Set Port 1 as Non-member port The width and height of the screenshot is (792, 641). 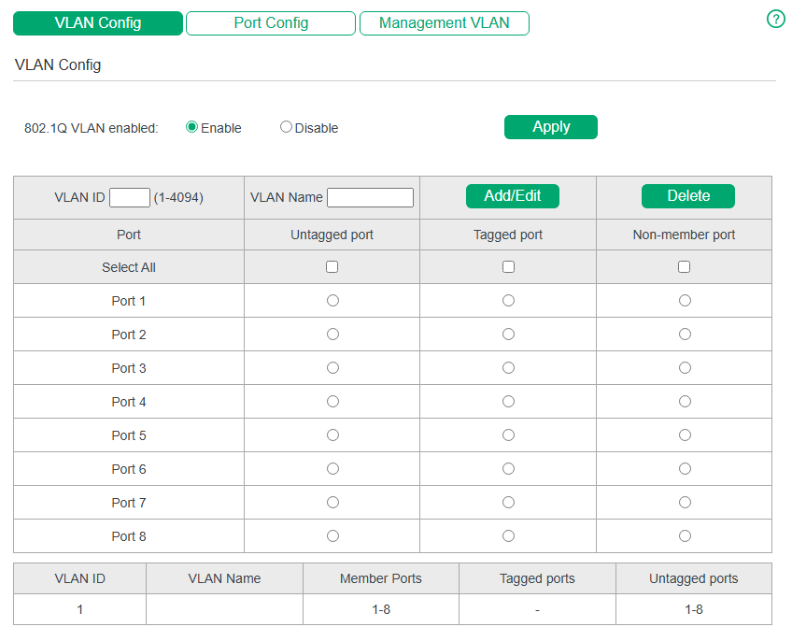685,301
